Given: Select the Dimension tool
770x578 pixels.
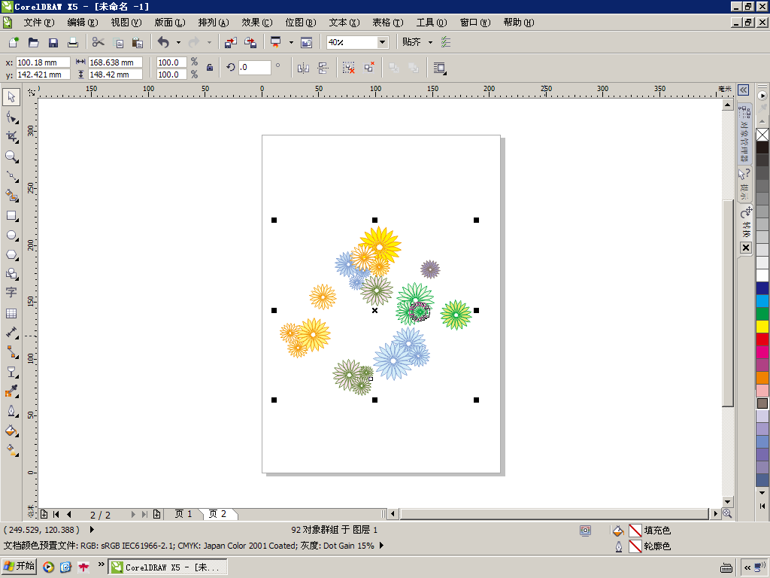Looking at the screenshot, I should 11,333.
